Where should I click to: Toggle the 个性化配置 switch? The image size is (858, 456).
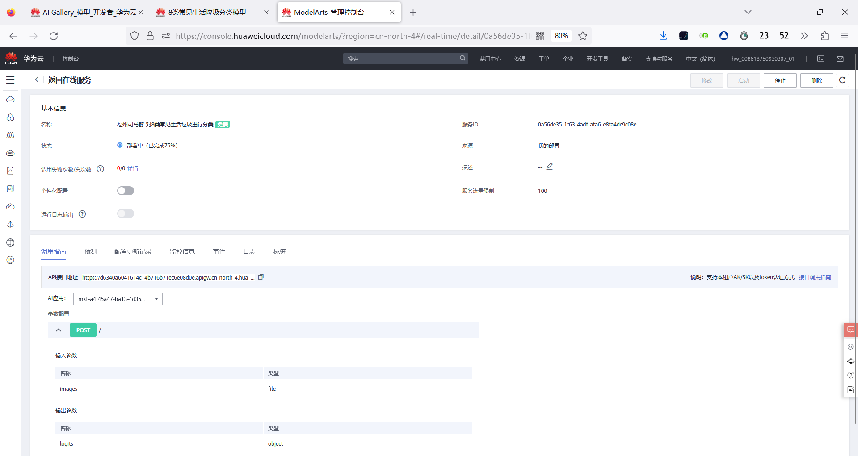[126, 191]
